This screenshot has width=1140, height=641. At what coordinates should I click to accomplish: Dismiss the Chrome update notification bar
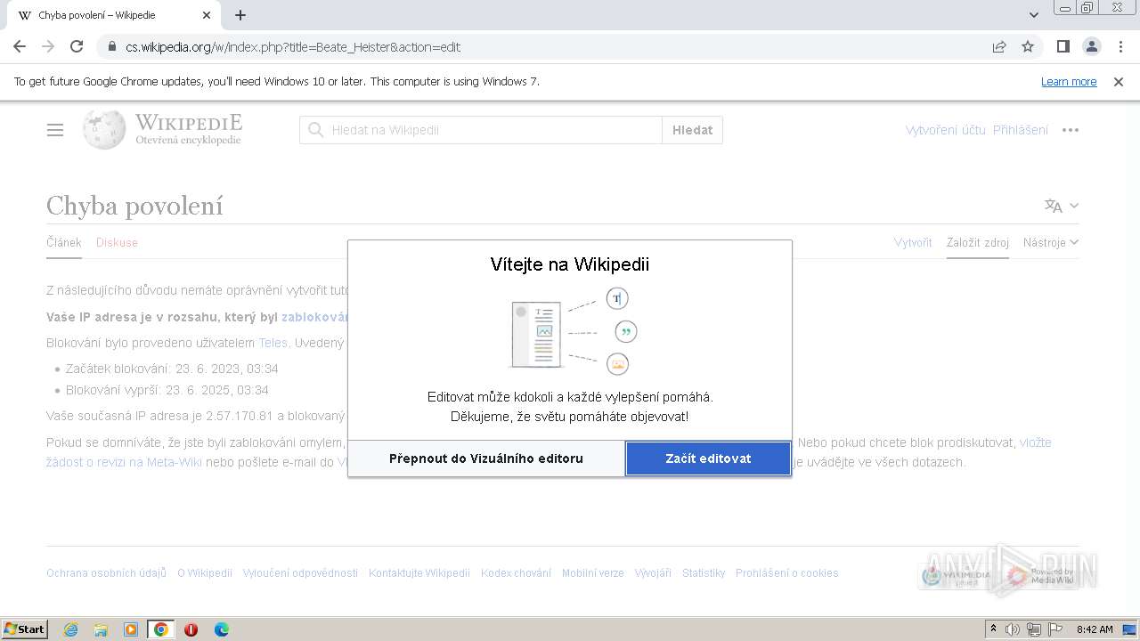[x=1119, y=82]
